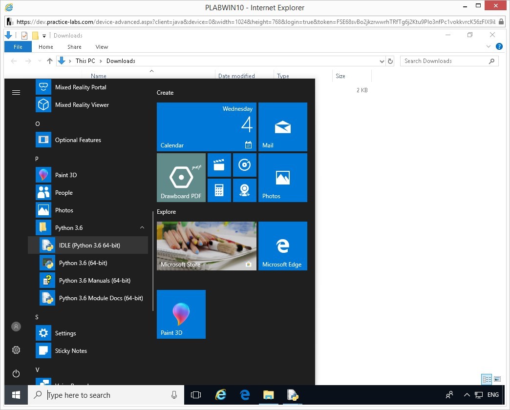Click the Microsoft Store tile

click(x=206, y=246)
